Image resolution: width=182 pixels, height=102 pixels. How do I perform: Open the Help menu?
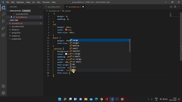point(53,2)
